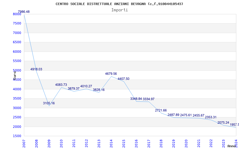Select the 2024 year axis label
The image size is (239, 149).
click(x=236, y=143)
